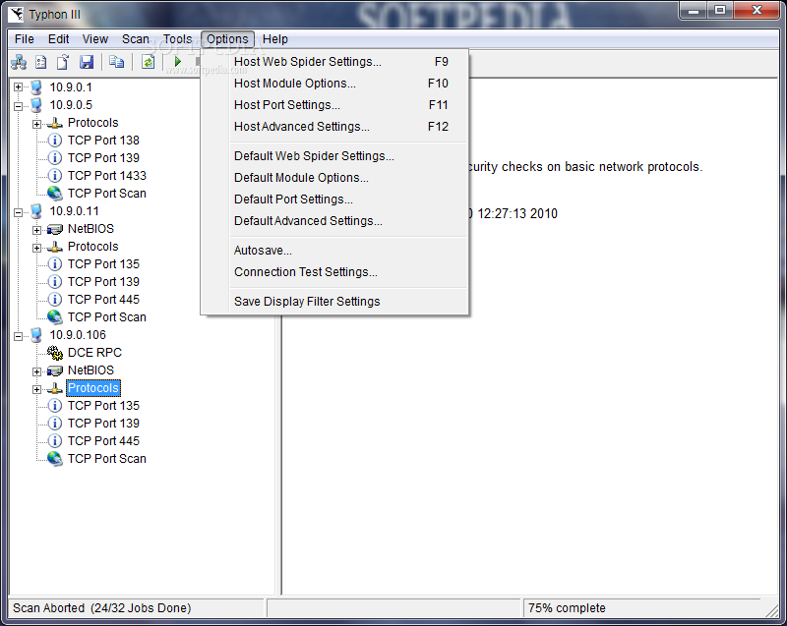Open the Autosave... option
Image resolution: width=787 pixels, height=626 pixels.
pyautogui.click(x=334, y=250)
